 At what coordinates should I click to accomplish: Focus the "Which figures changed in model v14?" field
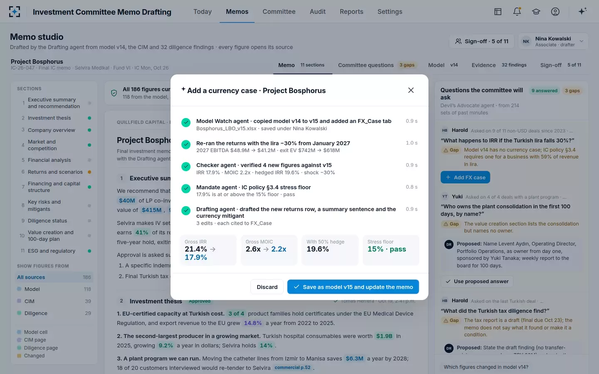511,367
